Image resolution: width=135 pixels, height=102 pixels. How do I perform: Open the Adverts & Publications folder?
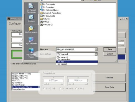point(51,13)
